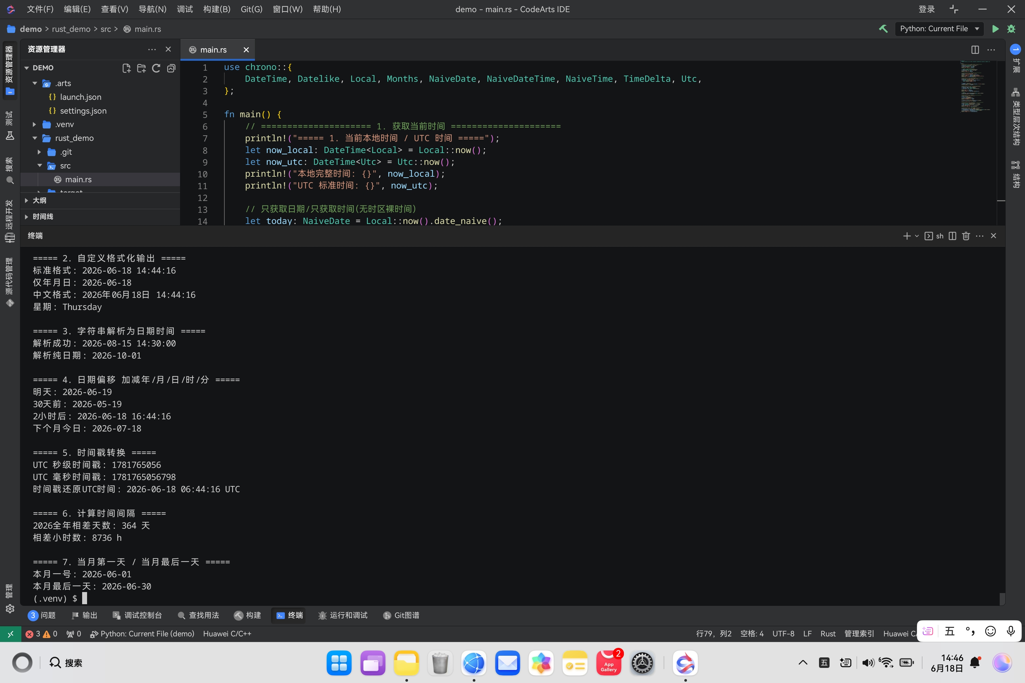Collapse the rust_demo folder
The width and height of the screenshot is (1025, 683).
35,138
